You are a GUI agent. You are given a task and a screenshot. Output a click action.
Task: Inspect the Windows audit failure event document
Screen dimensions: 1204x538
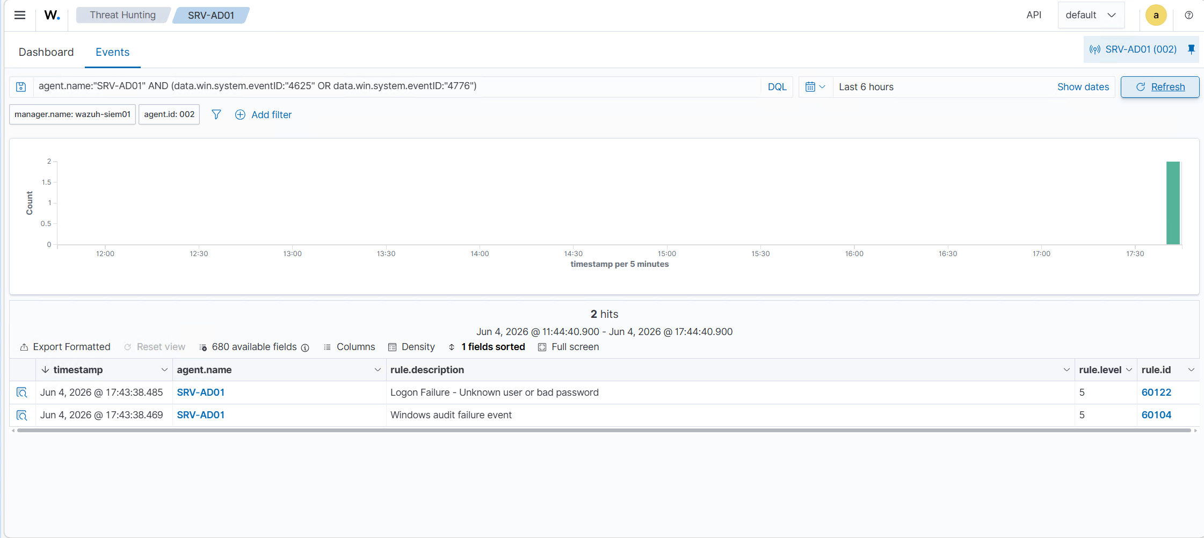(x=22, y=415)
